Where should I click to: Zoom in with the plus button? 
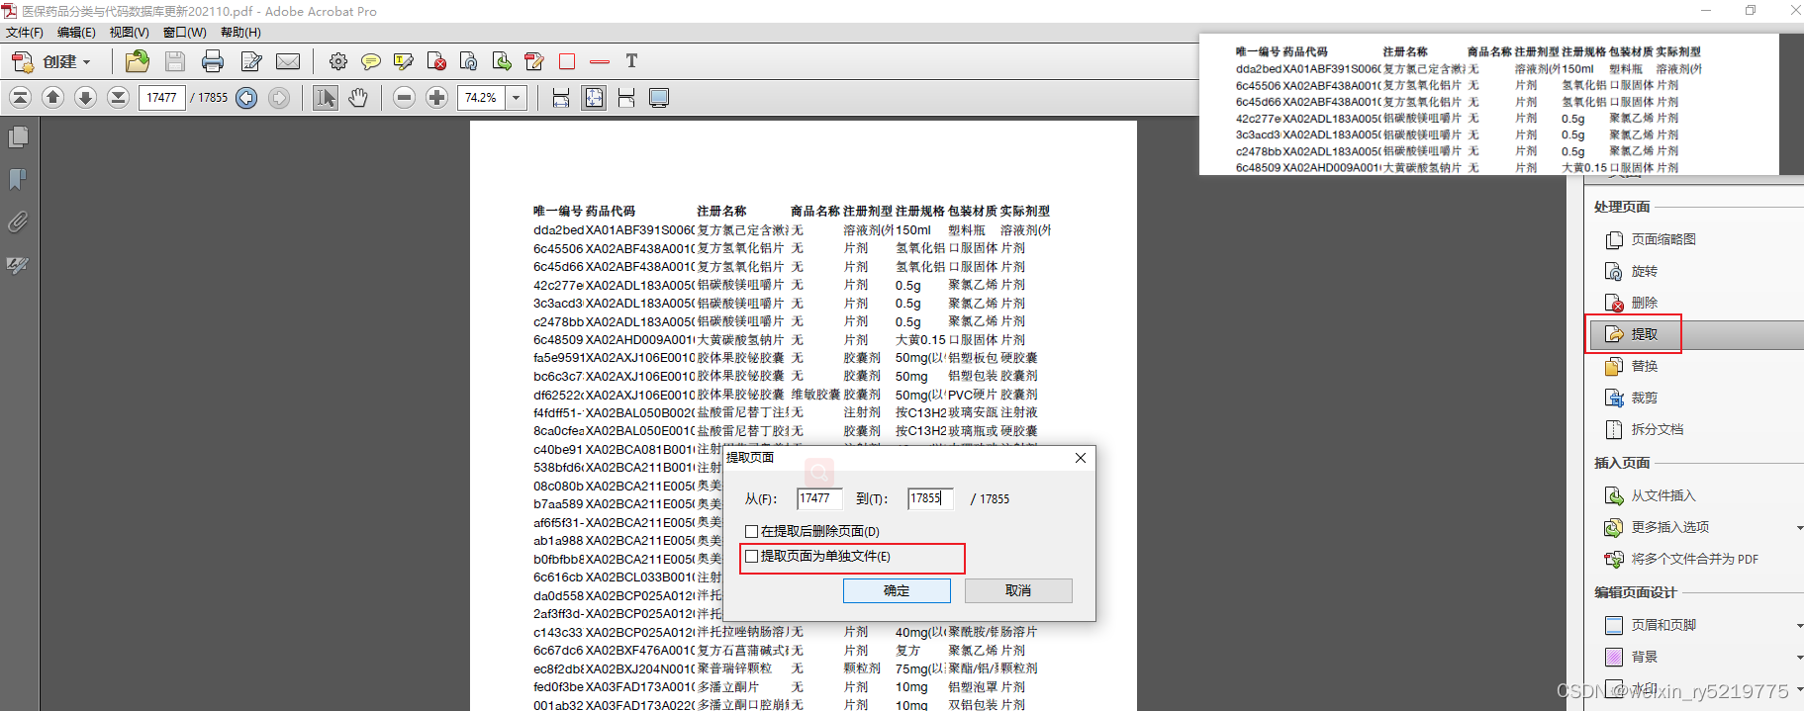(x=436, y=97)
